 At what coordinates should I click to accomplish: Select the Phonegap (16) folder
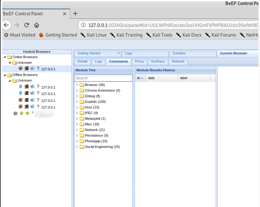pyautogui.click(x=96, y=141)
